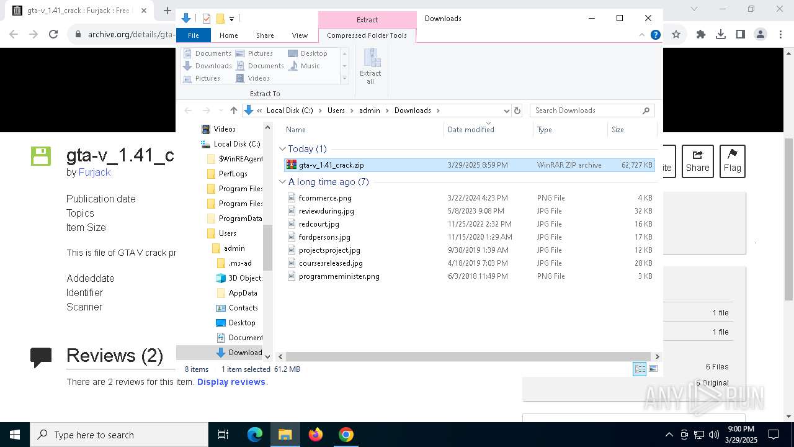Image resolution: width=794 pixels, height=447 pixels.
Task: Collapse the A long time ago group
Action: 283,182
